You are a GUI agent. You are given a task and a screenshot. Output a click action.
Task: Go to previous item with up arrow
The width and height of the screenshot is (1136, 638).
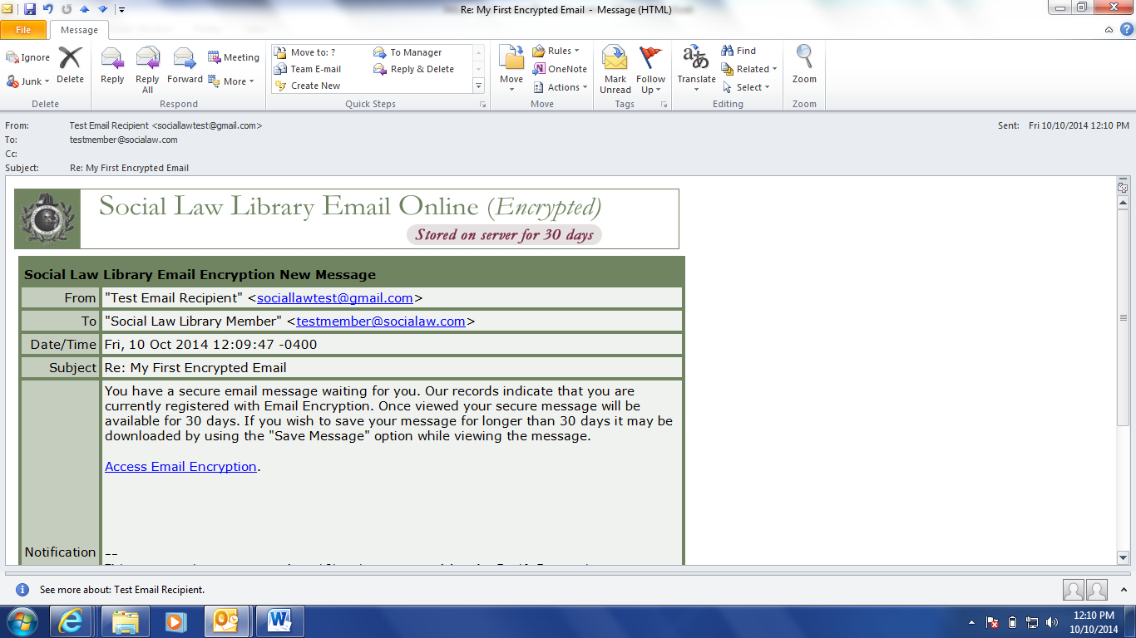[84, 9]
